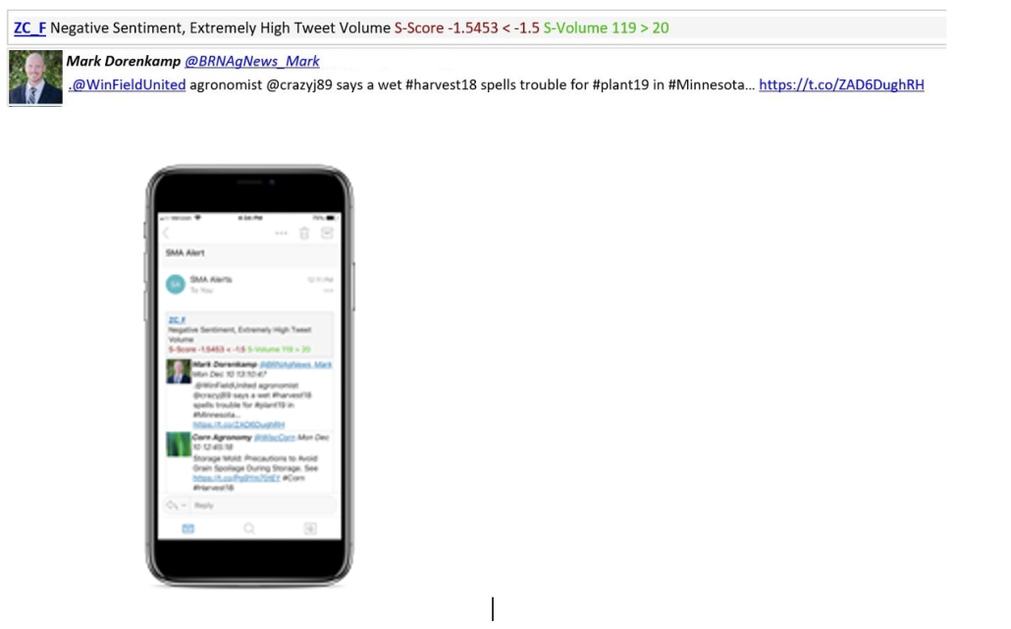Image resolution: width=1011 pixels, height=629 pixels.
Task: Click the 'SMA Alert' subject on phone
Action: tap(185, 253)
